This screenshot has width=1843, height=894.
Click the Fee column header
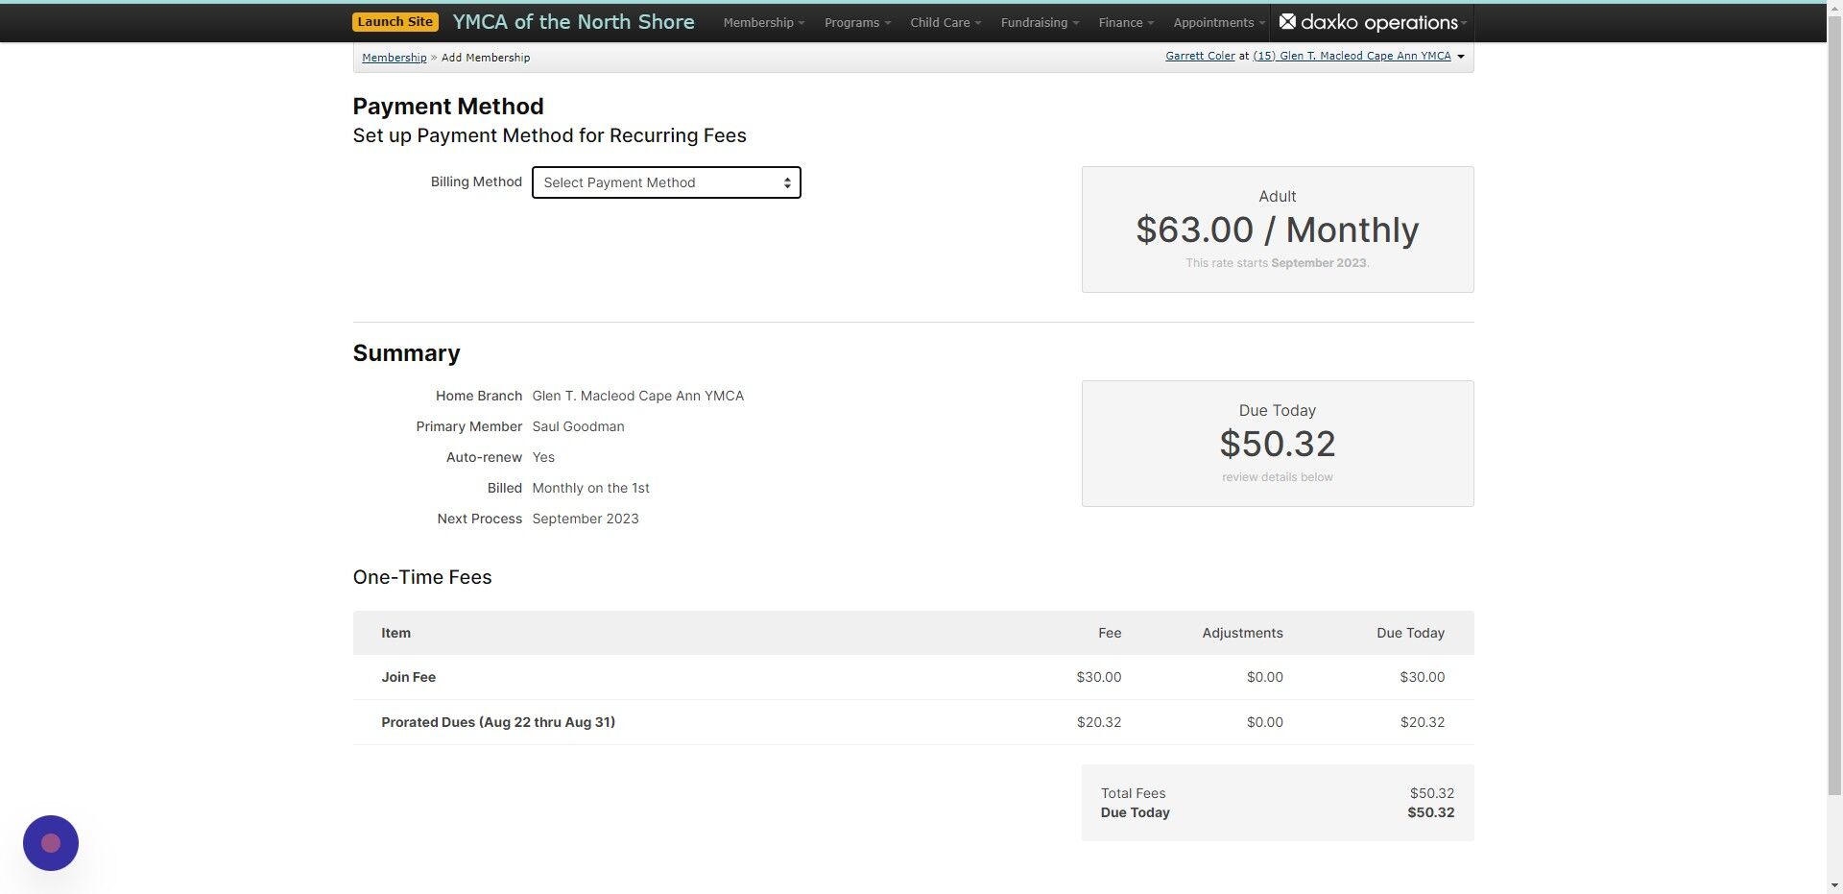click(x=1110, y=633)
